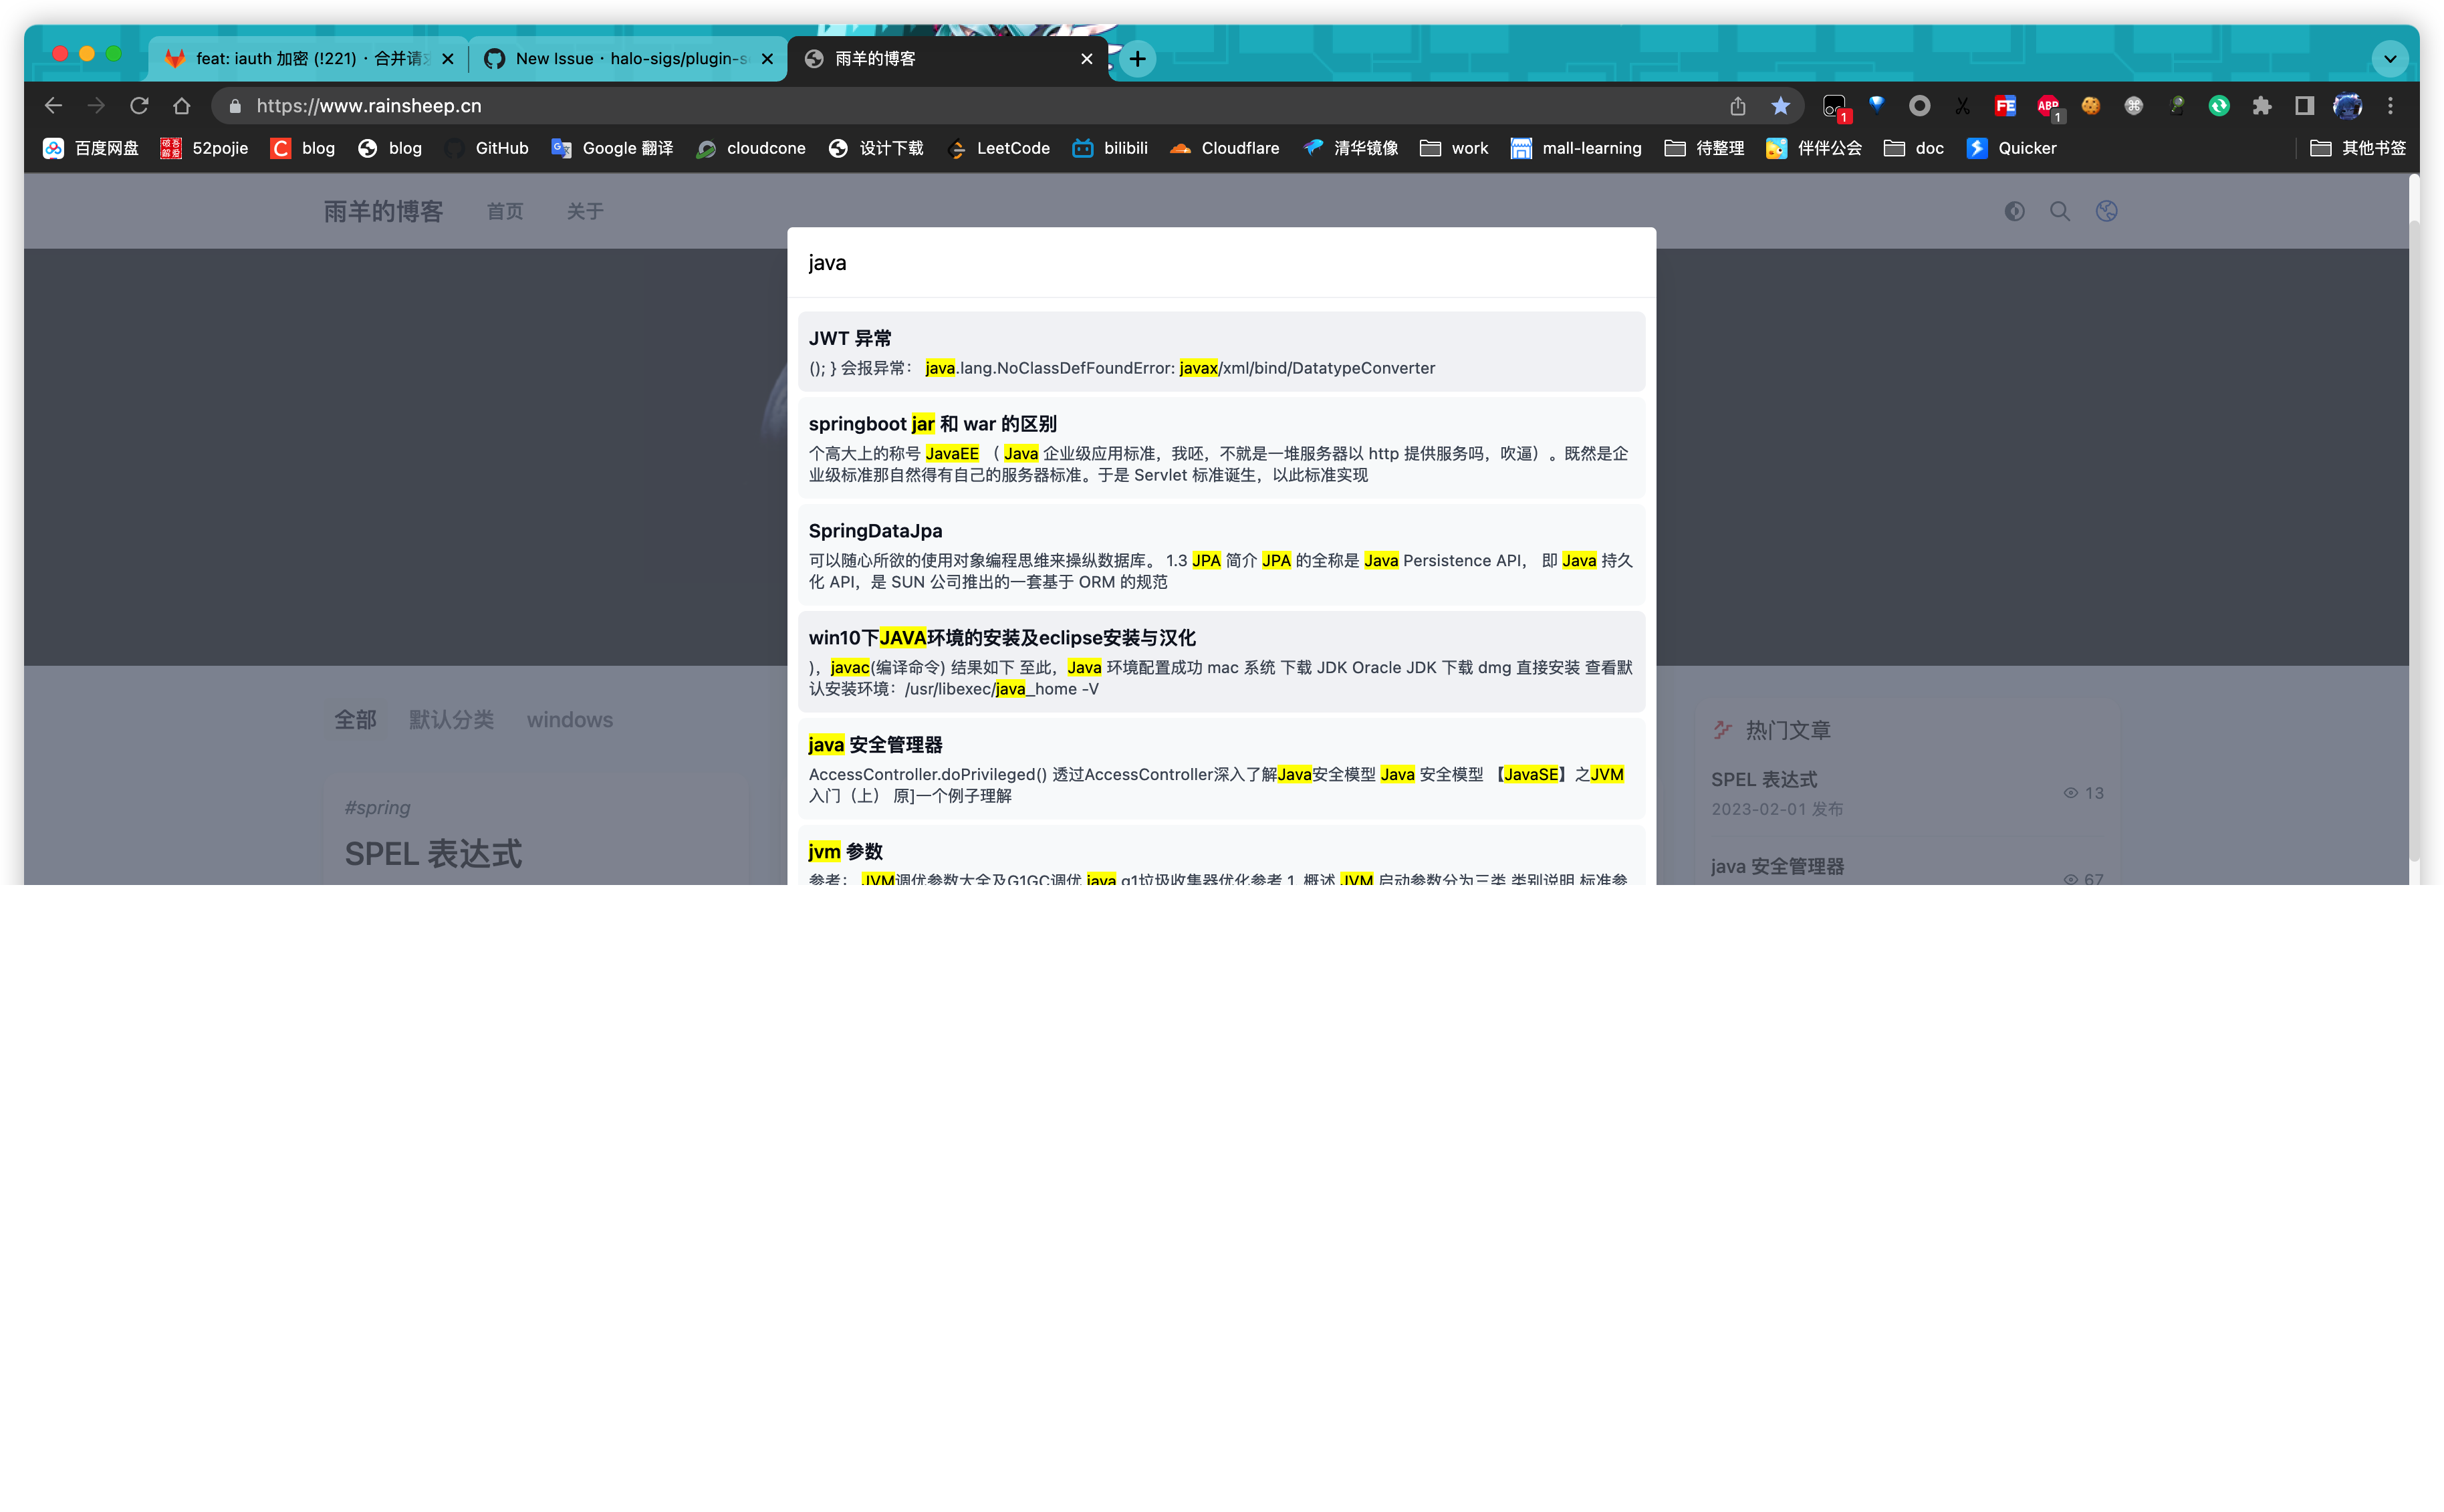2444x1512 pixels.
Task: Click the FE helper extension icon
Action: 2005,105
